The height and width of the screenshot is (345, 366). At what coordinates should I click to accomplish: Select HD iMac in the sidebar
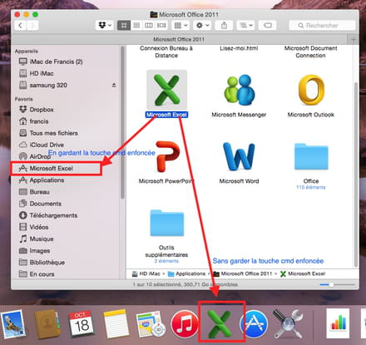[x=36, y=73]
